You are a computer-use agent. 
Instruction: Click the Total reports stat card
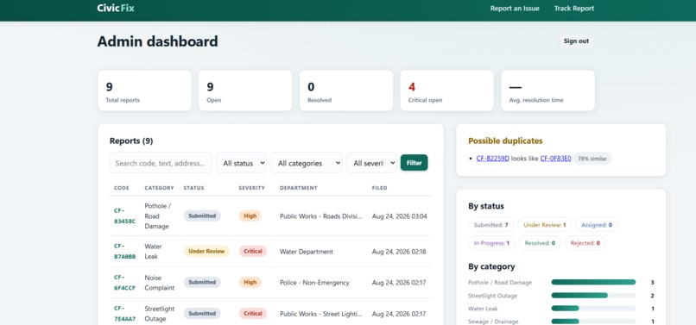144,91
